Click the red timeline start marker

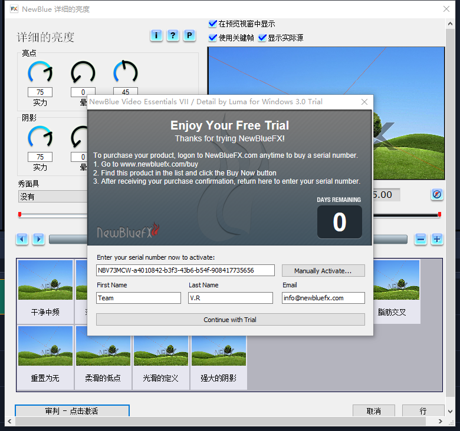pyautogui.click(x=19, y=215)
